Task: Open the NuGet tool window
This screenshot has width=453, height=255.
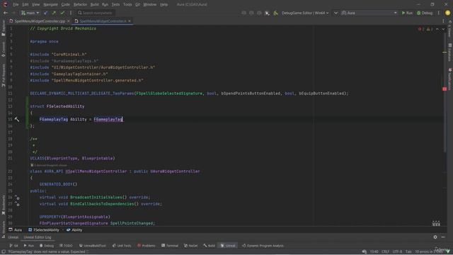Action: (191, 246)
